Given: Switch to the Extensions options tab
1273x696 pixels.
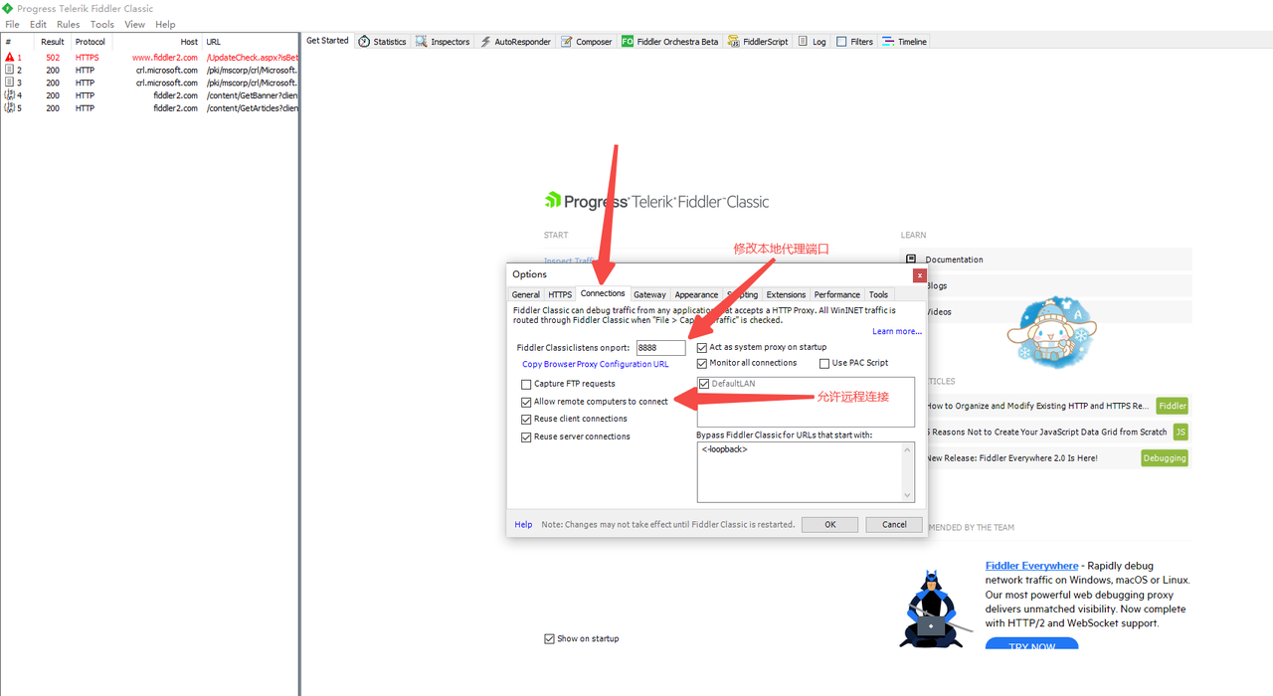Looking at the screenshot, I should click(786, 294).
